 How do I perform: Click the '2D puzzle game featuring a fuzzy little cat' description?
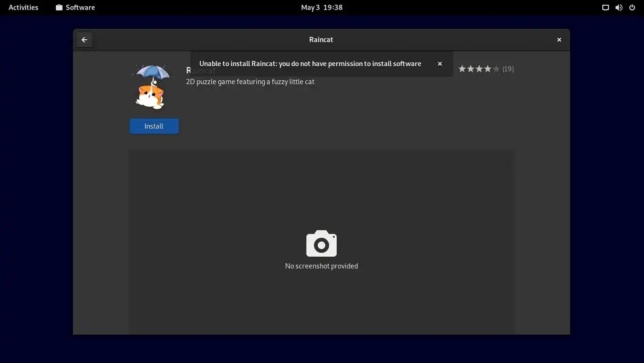pyautogui.click(x=250, y=82)
